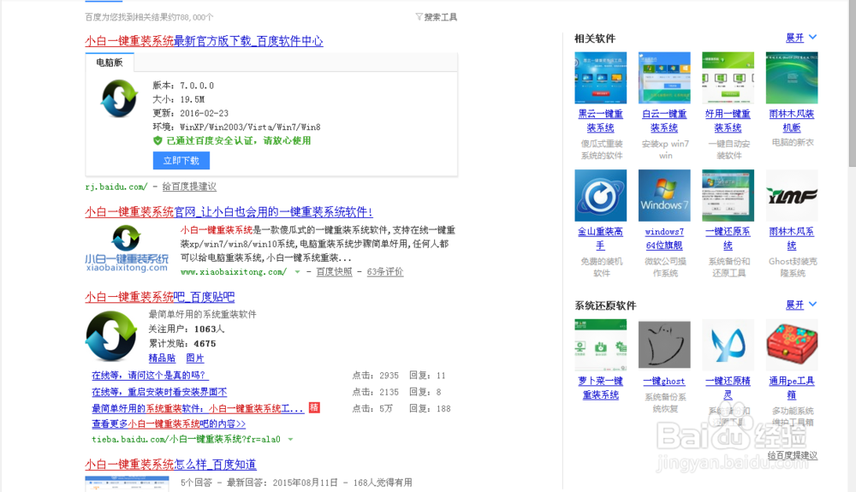The width and height of the screenshot is (856, 492).
Task: Click the page vertical scrollbar thumb
Action: tap(853, 84)
